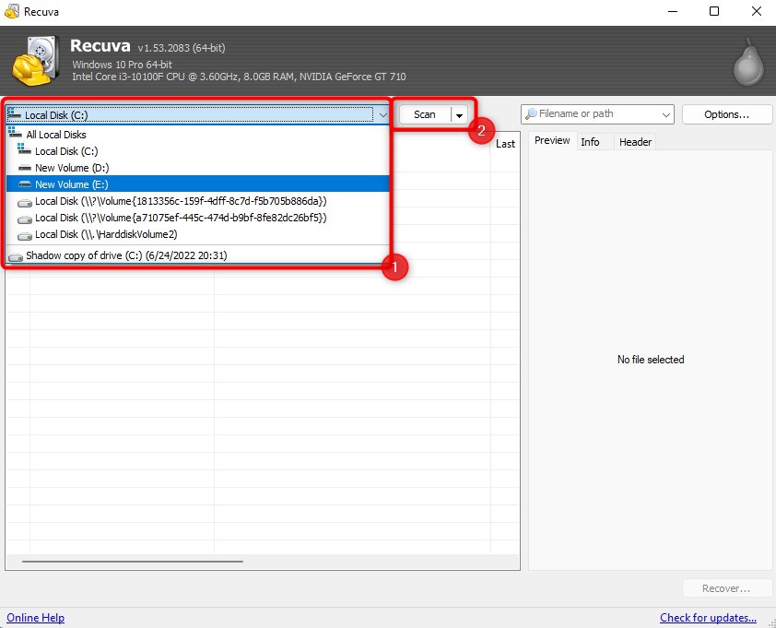Pick Local Disk Volume{a71075ef-445c...} entry
776x628 pixels.
[x=197, y=218]
